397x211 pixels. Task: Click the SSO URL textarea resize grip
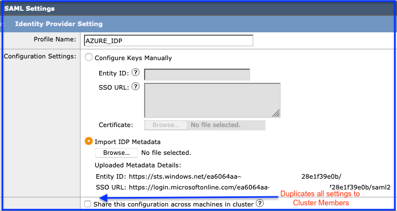276,113
